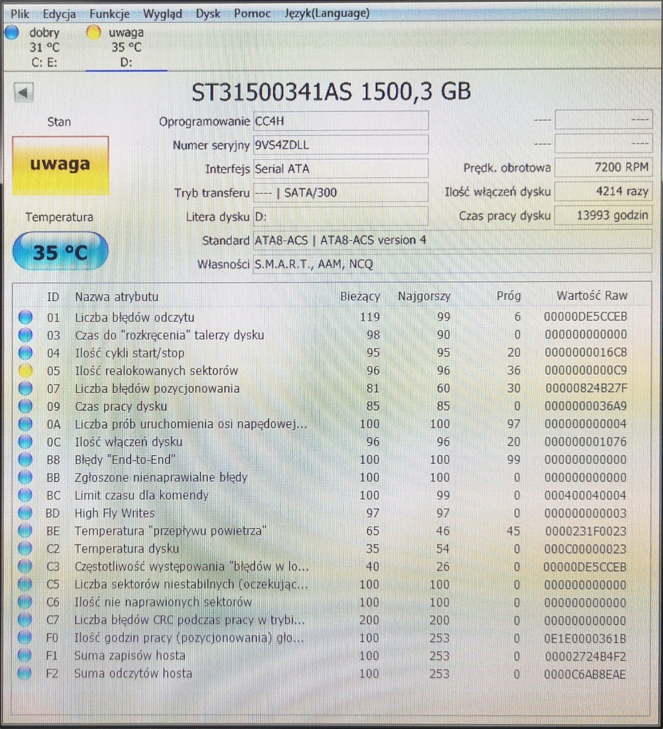663x729 pixels.
Task: Click the Litera dysku field D:
Action: pyautogui.click(x=340, y=216)
